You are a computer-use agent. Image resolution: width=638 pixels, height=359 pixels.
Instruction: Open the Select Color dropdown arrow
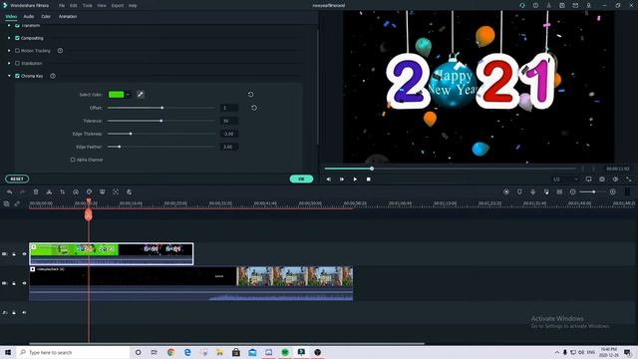point(128,95)
